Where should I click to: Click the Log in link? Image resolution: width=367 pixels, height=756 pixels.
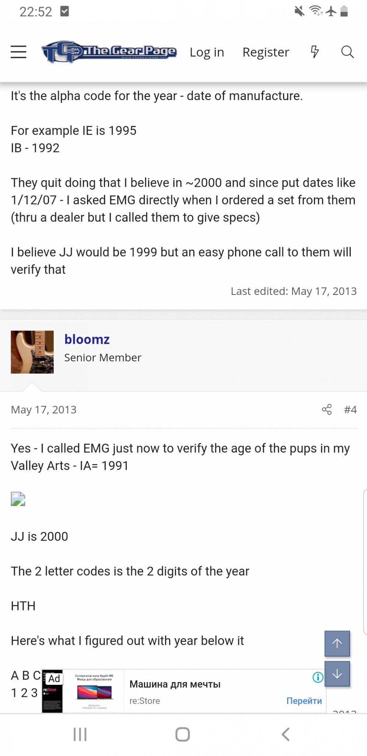[207, 52]
